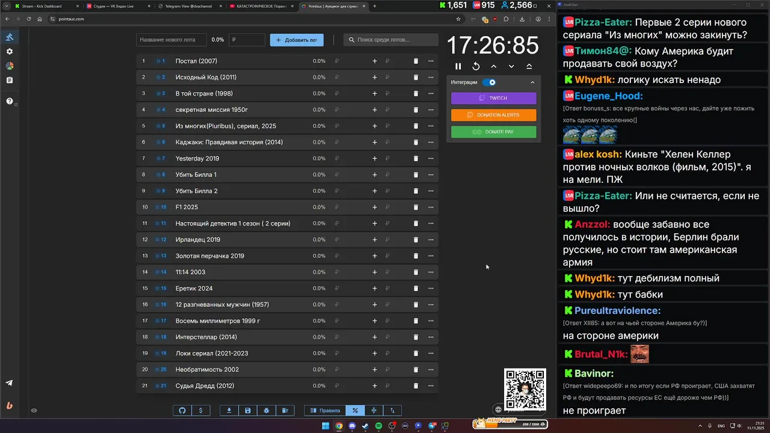The image size is (770, 433).
Task: Switch to КАТАСТРОФИЧЕСКОЕ YouTube tab
Action: coord(260,6)
